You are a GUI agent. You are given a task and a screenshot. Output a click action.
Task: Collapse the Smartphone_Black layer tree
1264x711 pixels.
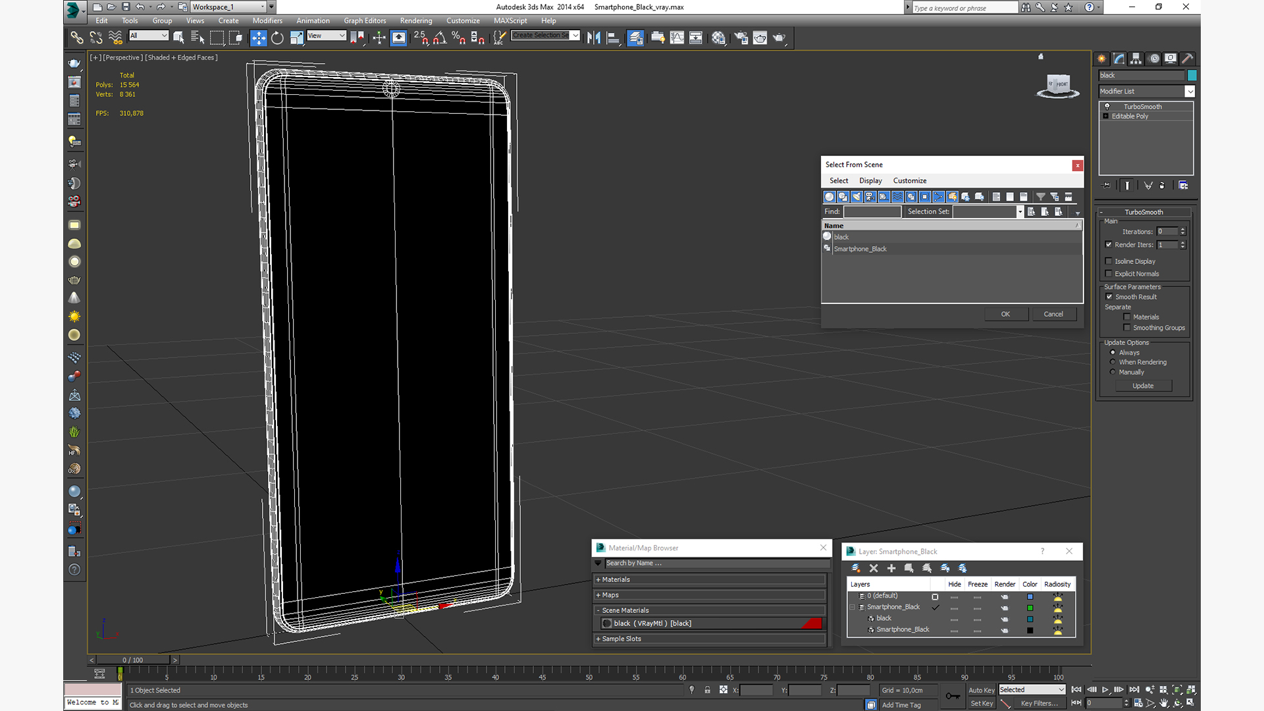pos(853,607)
